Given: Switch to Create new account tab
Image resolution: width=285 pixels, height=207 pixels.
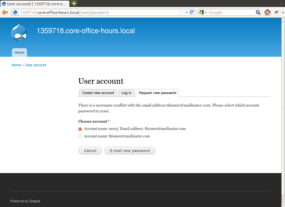Looking at the screenshot, I should [x=98, y=93].
